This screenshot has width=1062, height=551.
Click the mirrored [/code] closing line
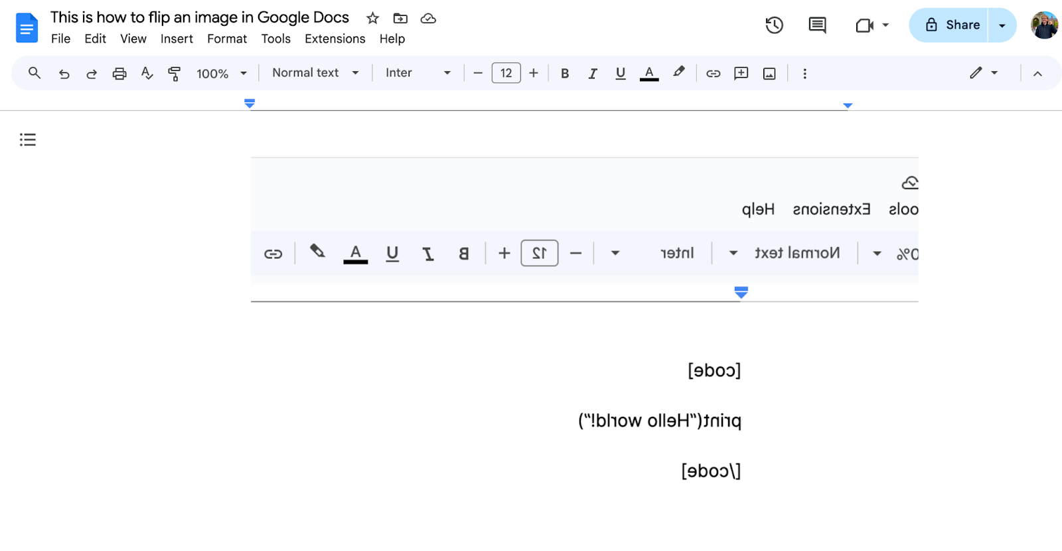711,471
